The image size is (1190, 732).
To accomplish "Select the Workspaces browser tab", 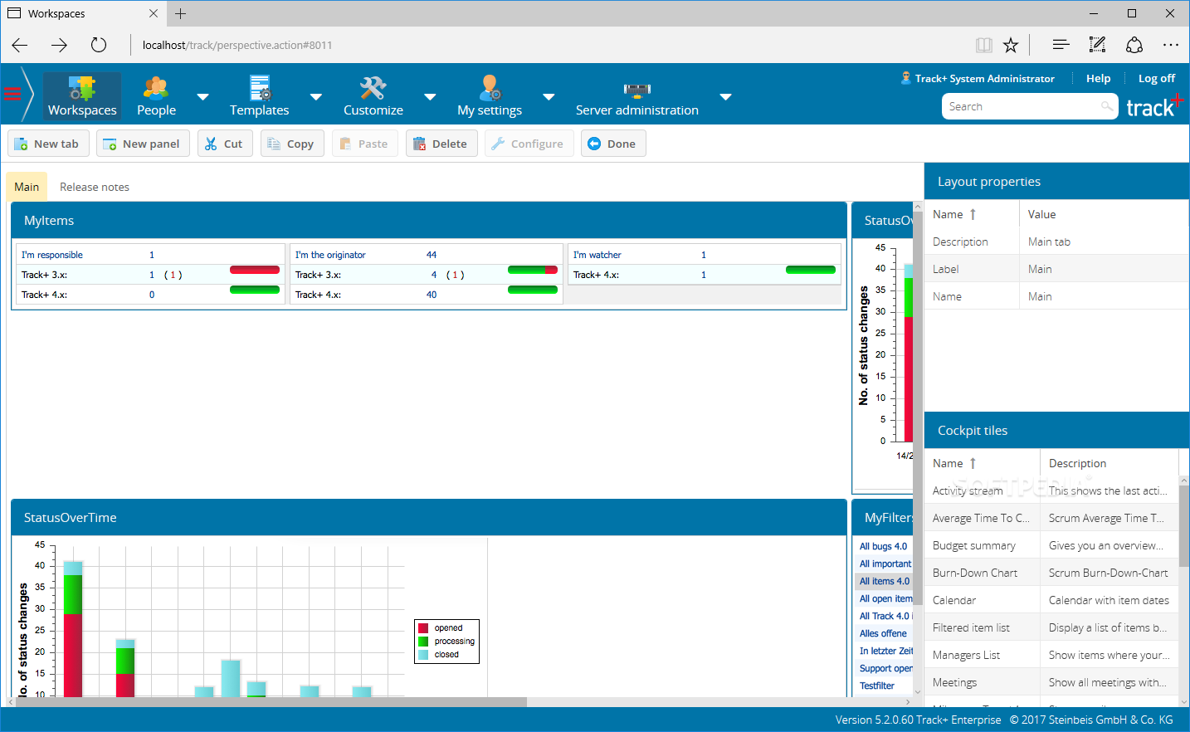I will (83, 13).
